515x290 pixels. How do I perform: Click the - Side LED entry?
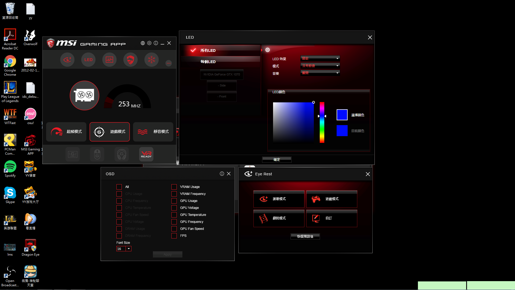(x=222, y=85)
